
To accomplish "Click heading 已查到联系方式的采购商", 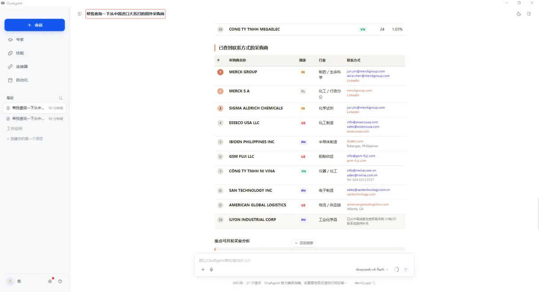I will click(x=243, y=48).
